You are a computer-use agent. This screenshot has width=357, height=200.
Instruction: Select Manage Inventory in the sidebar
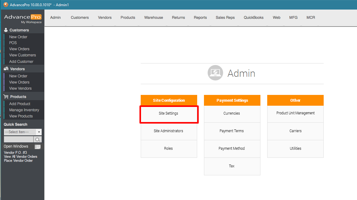pyautogui.click(x=24, y=110)
